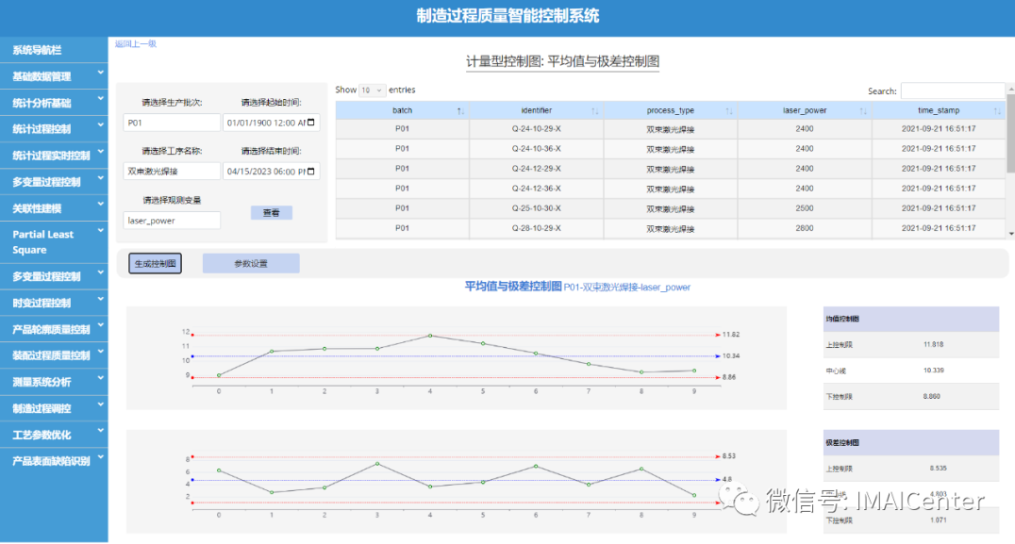
Task: Click the 查看 button
Action: [x=271, y=213]
